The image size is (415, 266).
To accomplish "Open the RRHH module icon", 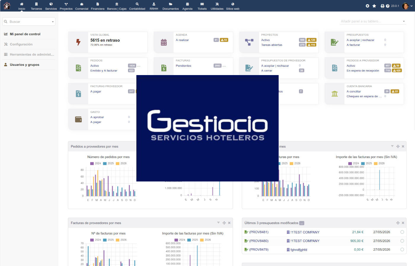I will 154,4.
